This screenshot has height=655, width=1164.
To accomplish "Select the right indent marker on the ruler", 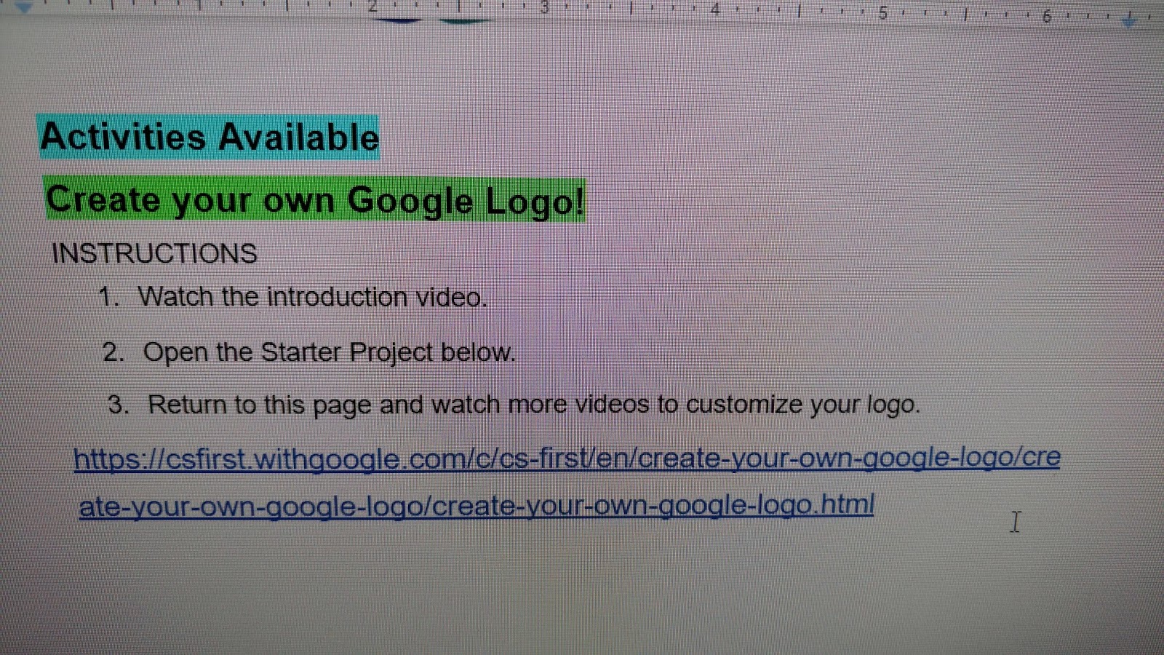I will pos(1129,20).
